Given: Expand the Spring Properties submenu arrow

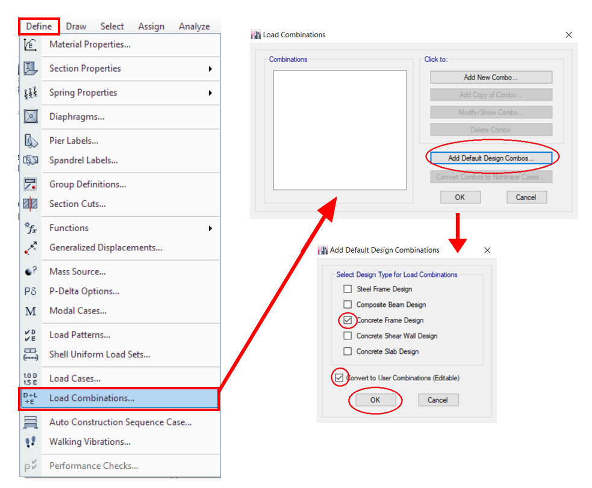Looking at the screenshot, I should (210, 93).
